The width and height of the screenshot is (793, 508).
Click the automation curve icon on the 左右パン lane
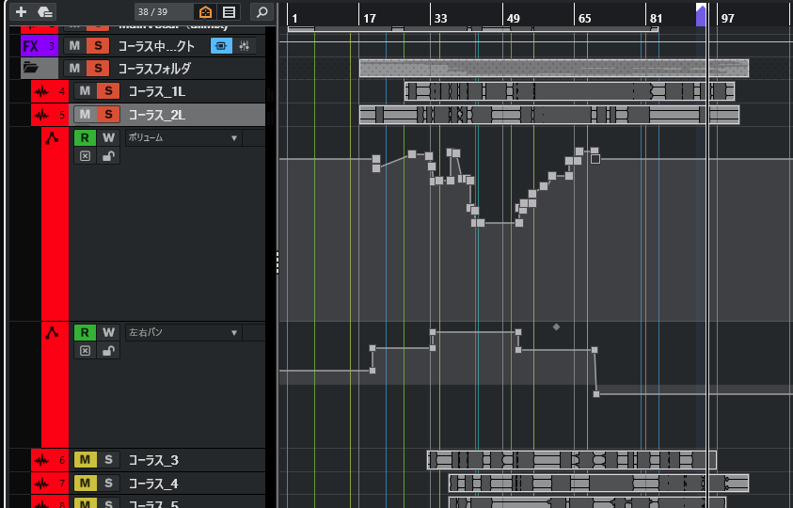52,332
